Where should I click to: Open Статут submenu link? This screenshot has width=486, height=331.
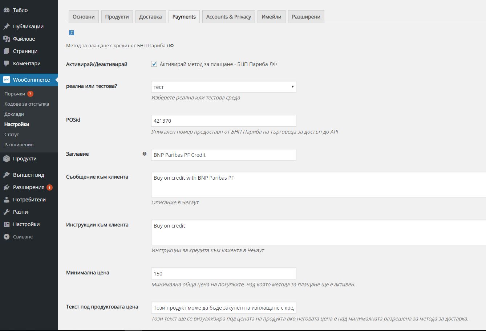(x=12, y=134)
